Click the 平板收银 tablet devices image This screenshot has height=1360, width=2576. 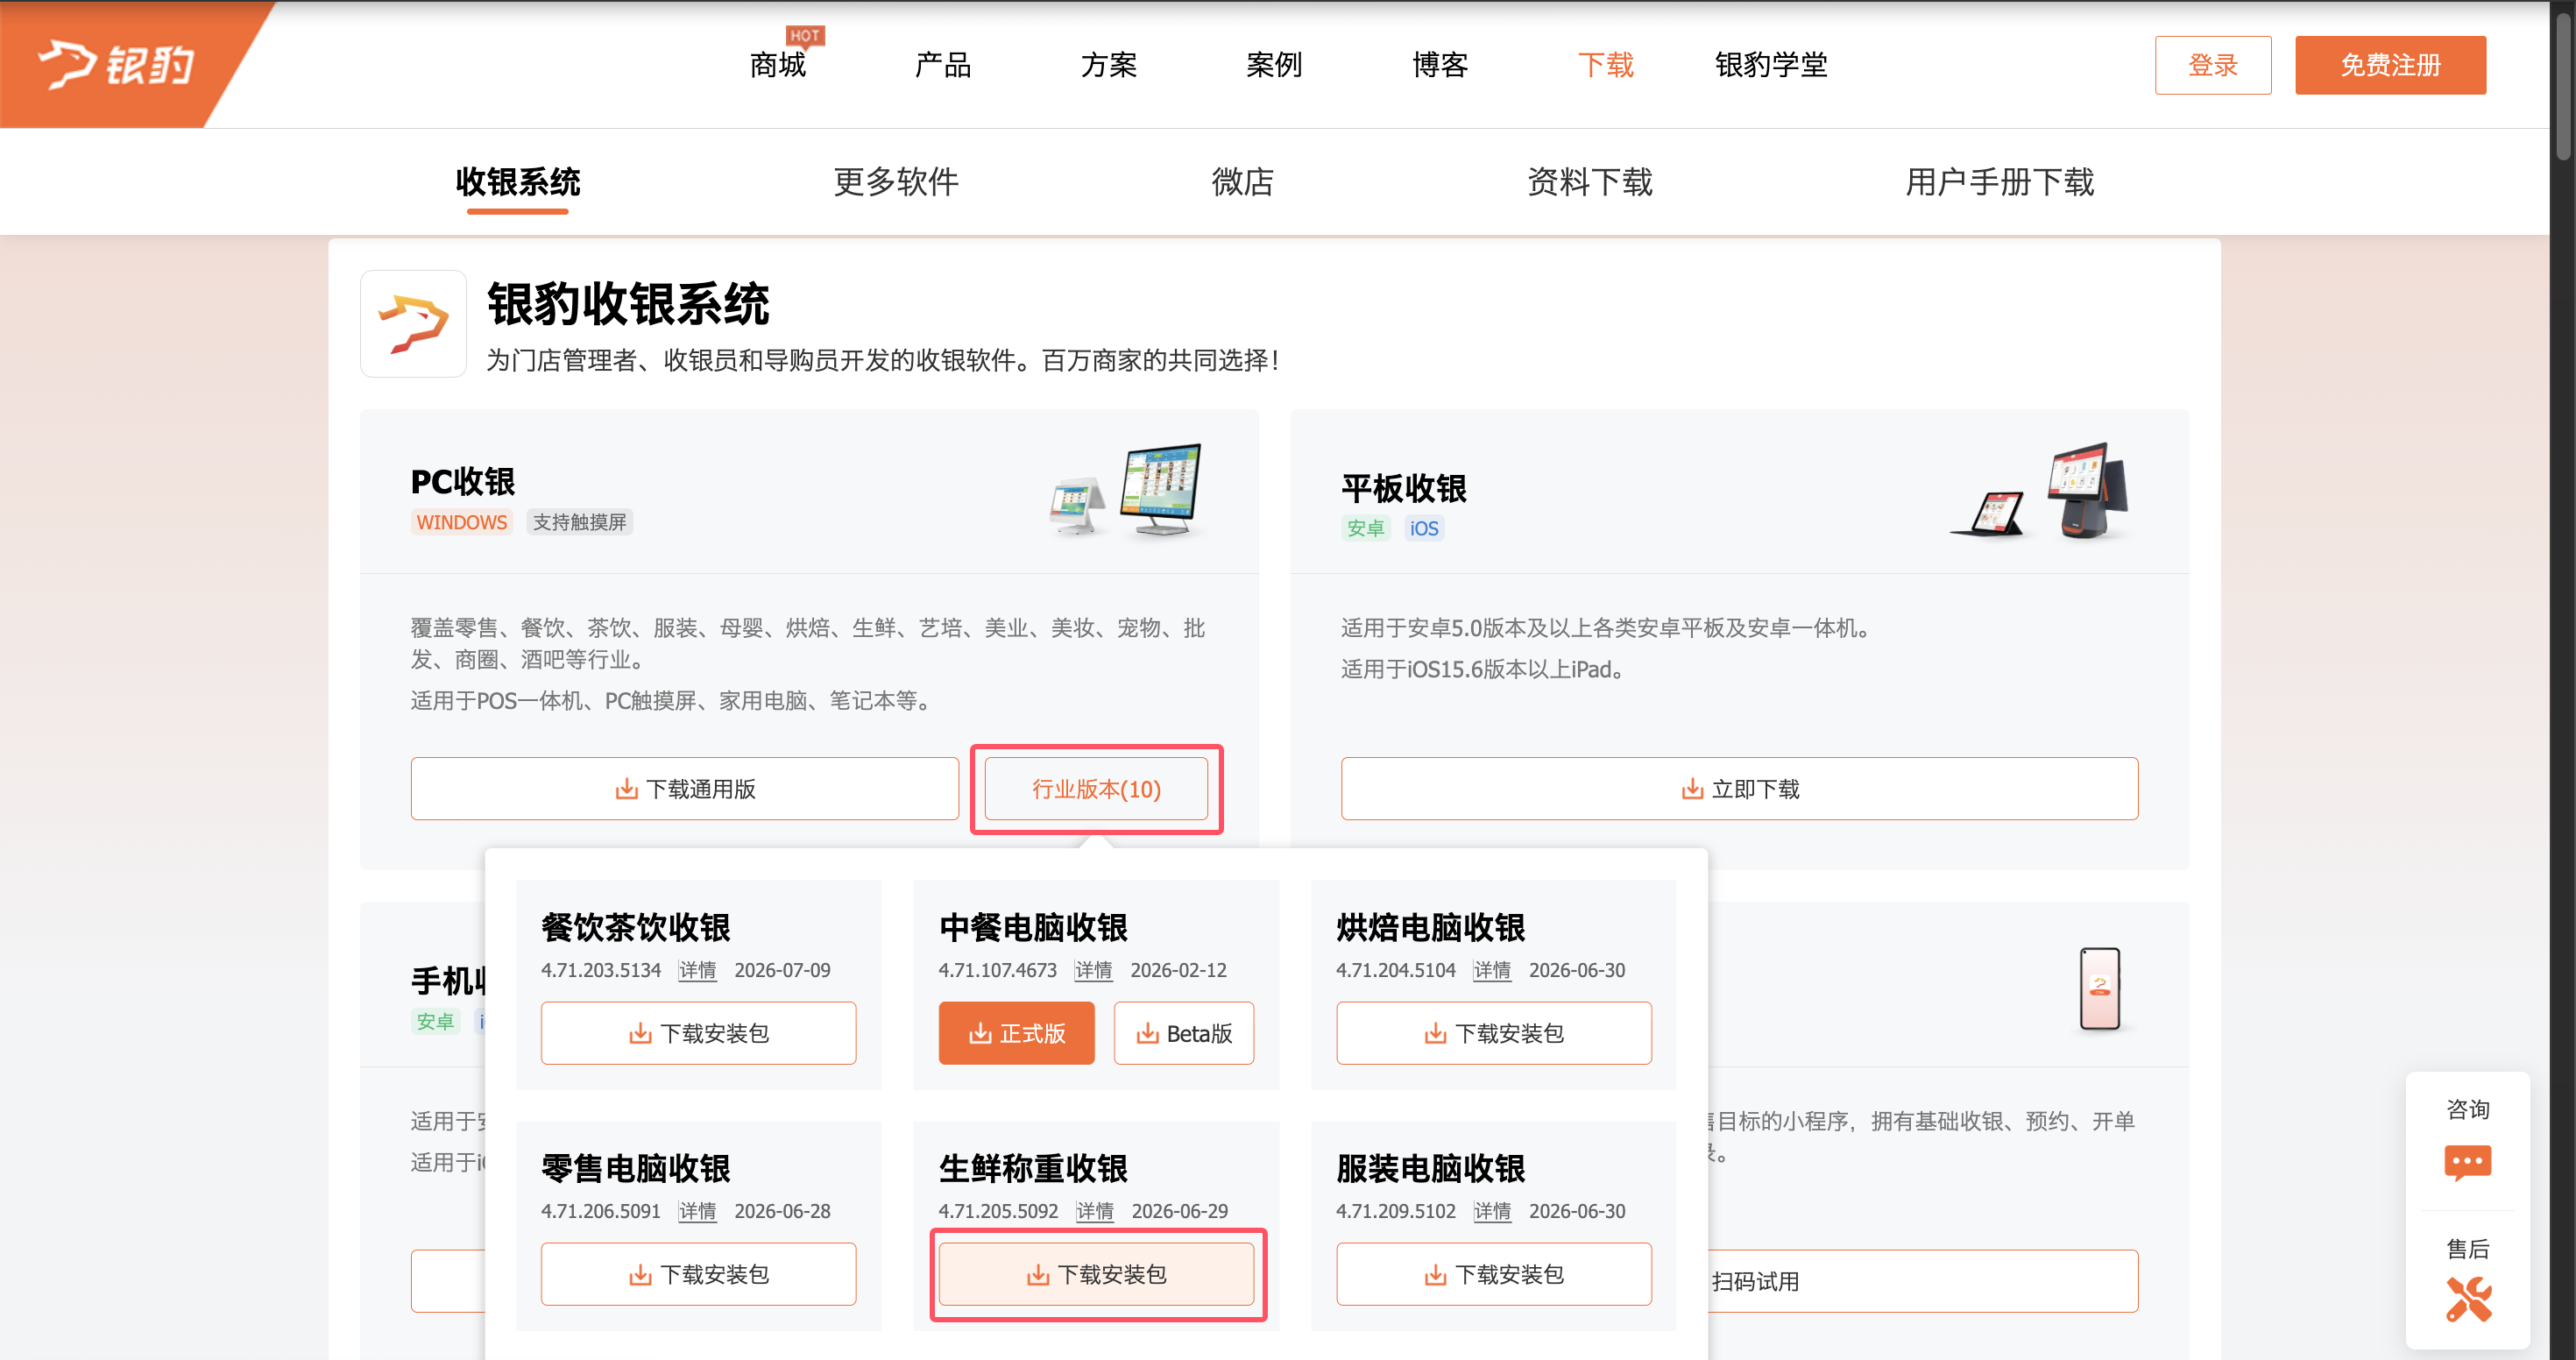point(2040,490)
